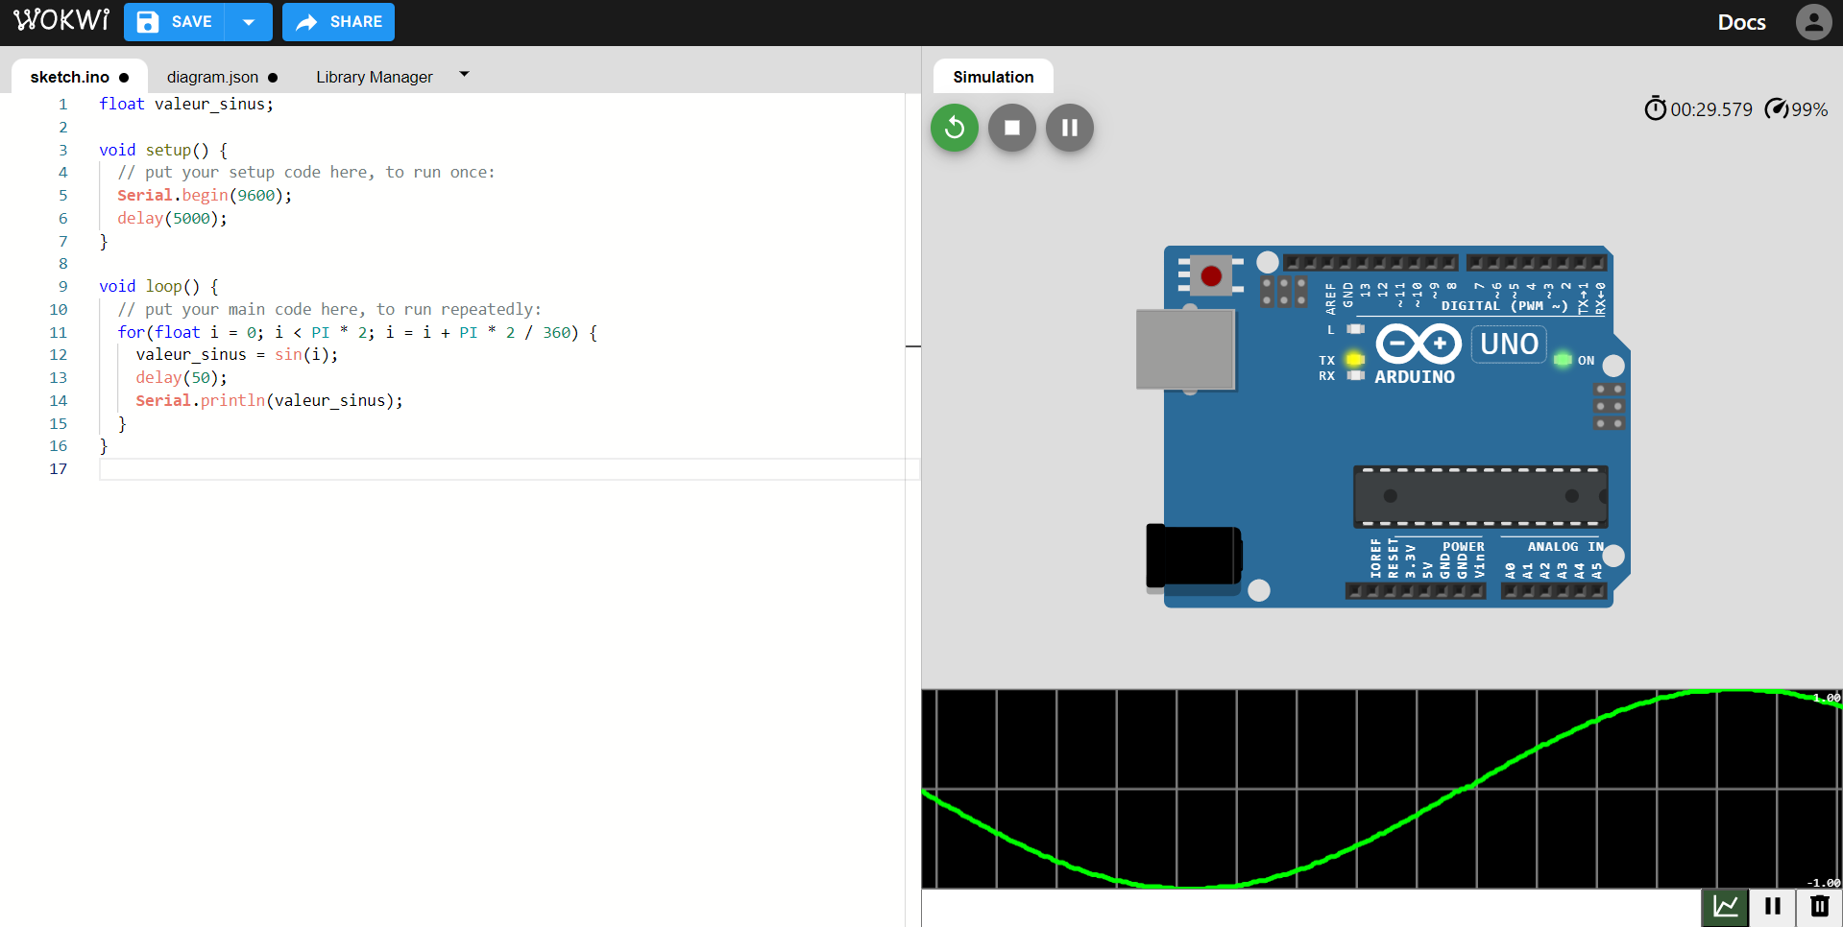
Task: Click the L LED on board
Action: pos(1355,329)
